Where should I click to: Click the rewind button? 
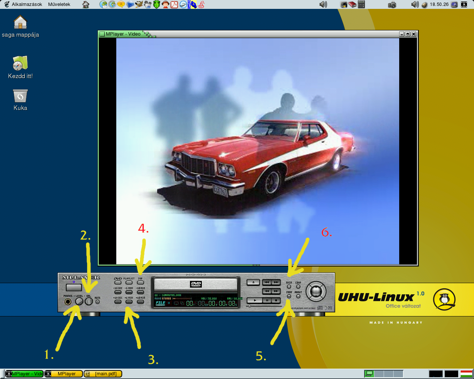pyautogui.click(x=267, y=291)
